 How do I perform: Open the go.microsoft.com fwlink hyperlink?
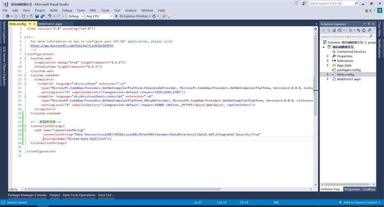[72, 45]
